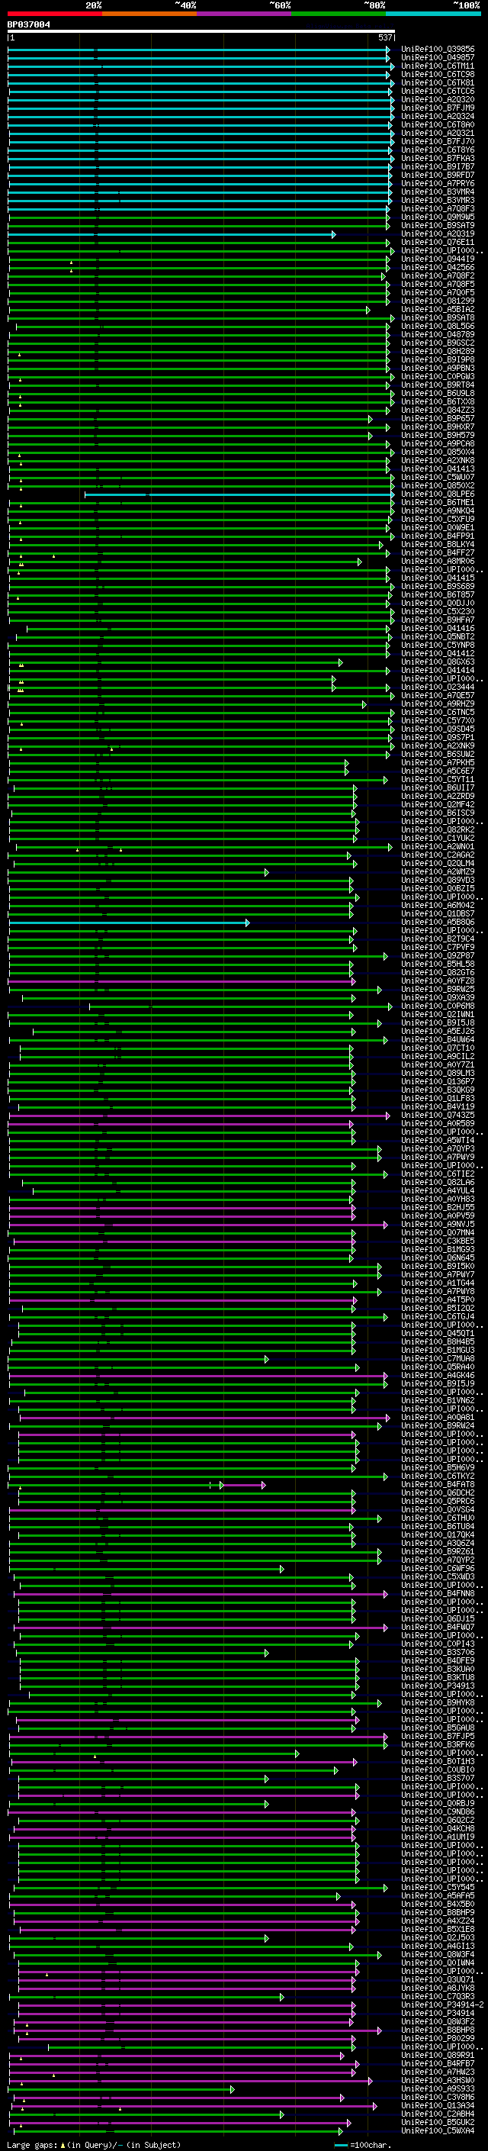Select the UniRef100_A2WN01 label
The image size is (488, 2151).
point(437,846)
